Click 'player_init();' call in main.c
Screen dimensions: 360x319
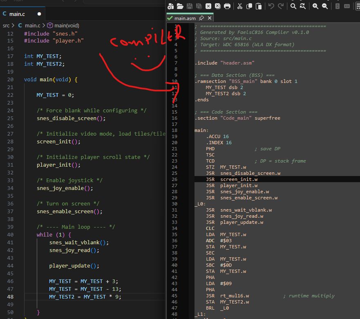58,165
